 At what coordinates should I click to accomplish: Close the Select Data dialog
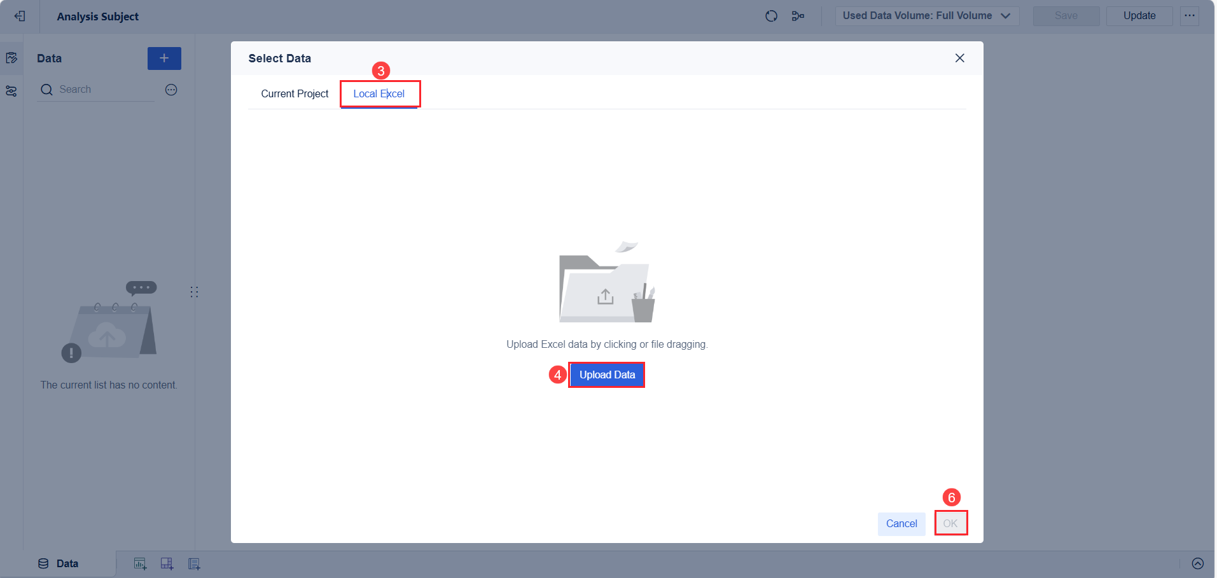(x=960, y=58)
